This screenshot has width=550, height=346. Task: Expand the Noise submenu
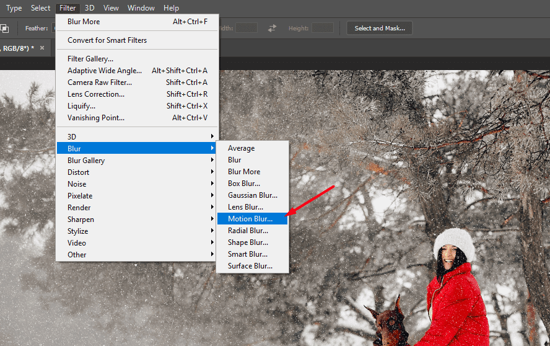(137, 184)
